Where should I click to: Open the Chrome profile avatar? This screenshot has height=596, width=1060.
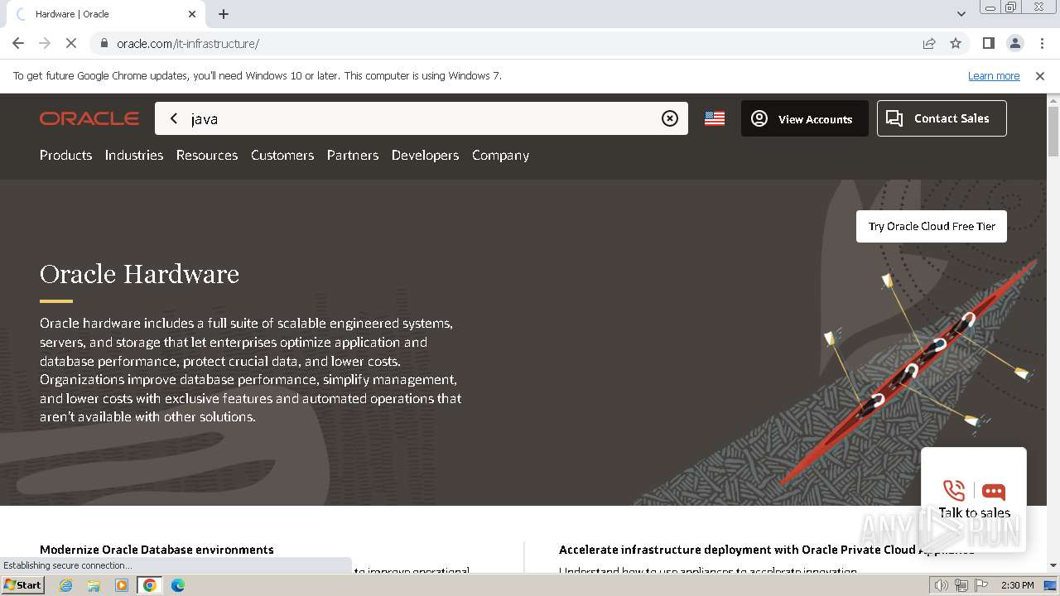coord(1014,43)
